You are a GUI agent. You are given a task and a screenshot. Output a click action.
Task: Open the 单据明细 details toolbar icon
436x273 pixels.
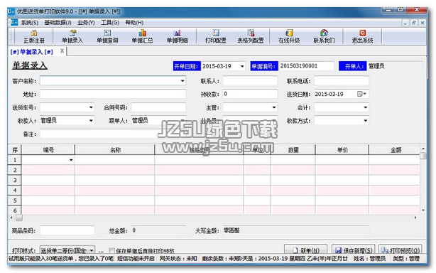point(177,36)
